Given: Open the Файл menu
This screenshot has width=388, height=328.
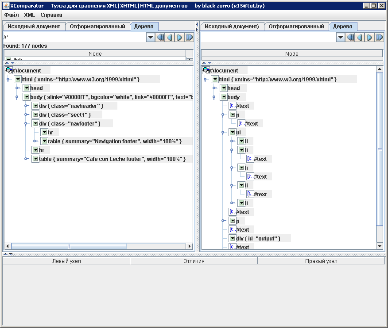Looking at the screenshot, I should pyautogui.click(x=12, y=15).
